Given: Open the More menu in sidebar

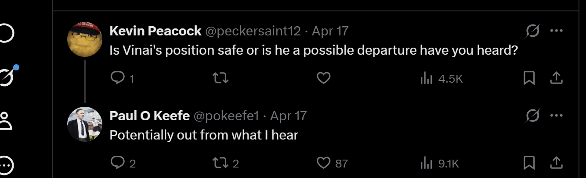Looking at the screenshot, I should point(6,165).
